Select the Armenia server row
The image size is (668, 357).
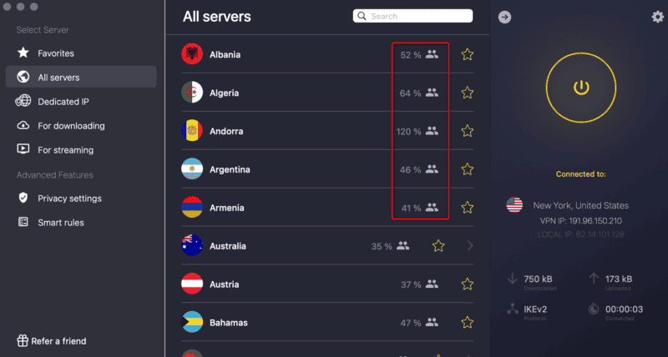tap(327, 207)
